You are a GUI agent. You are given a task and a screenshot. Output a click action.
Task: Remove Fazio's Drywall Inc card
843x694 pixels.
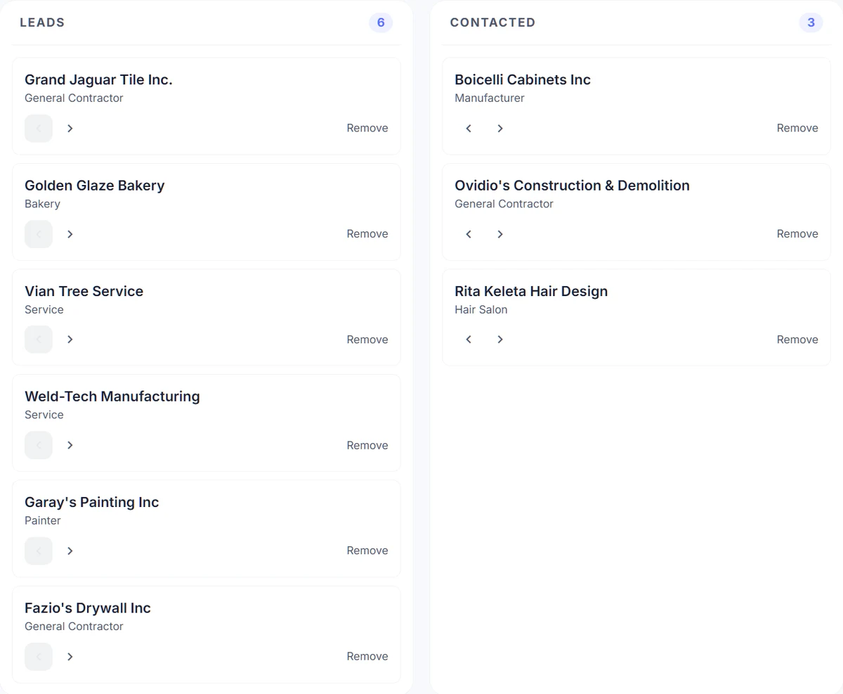(x=367, y=657)
